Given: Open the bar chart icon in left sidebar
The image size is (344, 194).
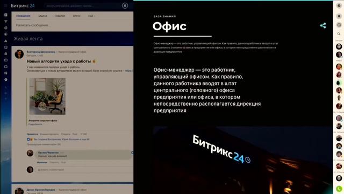Looking at the screenshot, I should pyautogui.click(x=6, y=41).
